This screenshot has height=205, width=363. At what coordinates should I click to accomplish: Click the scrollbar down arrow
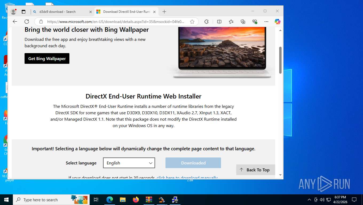[x=280, y=175]
